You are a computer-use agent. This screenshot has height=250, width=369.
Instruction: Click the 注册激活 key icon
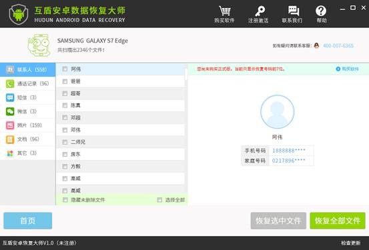(259, 11)
